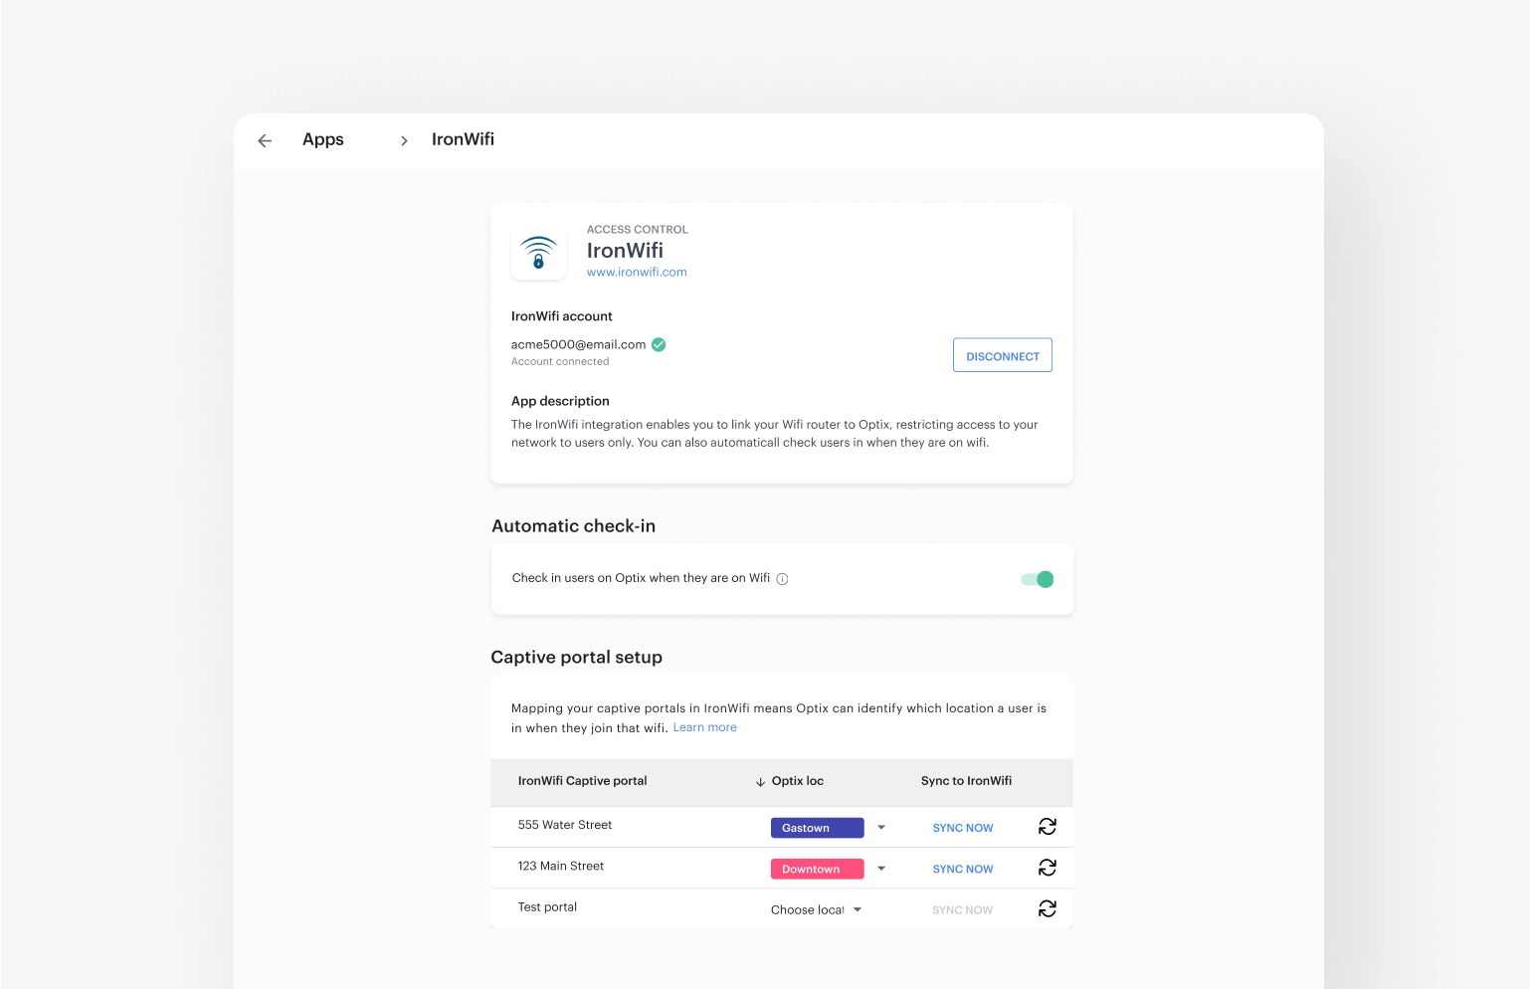Click Account connected status text
Viewport: 1530px width, 989px height.
click(560, 362)
